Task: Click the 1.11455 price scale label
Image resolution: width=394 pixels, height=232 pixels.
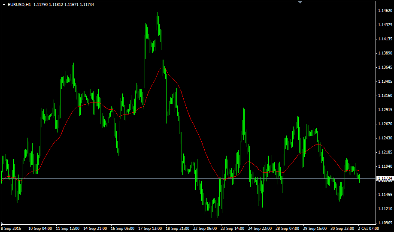Action: click(385, 195)
